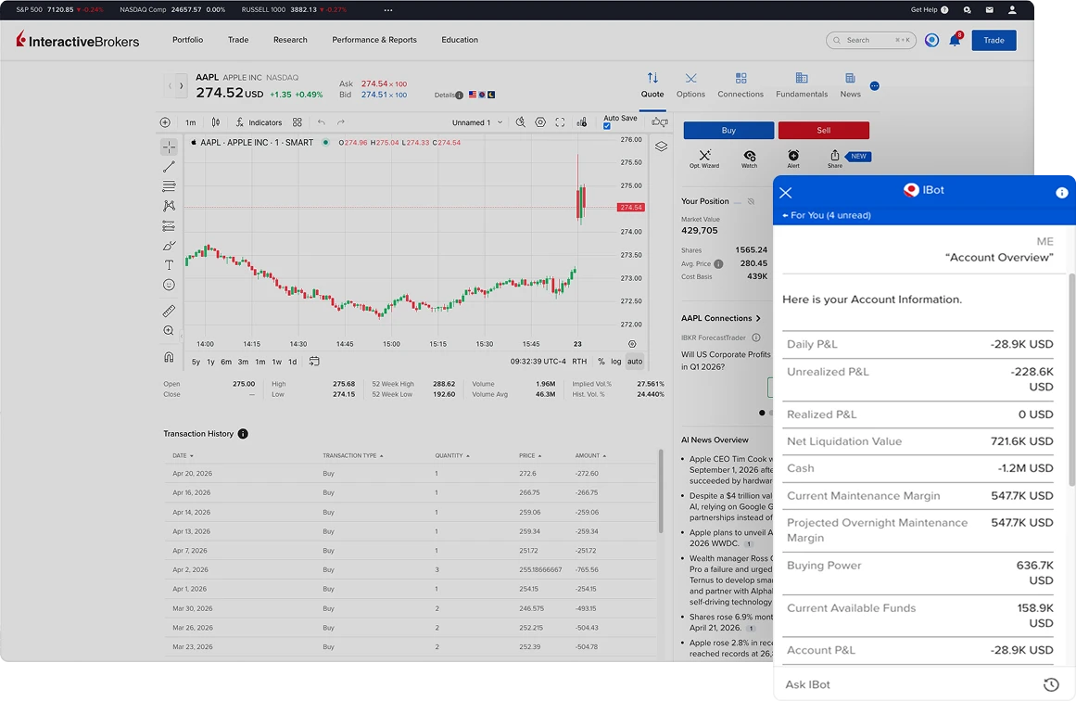This screenshot has height=701, width=1076.
Task: Toggle RTH regular trading hours
Action: coord(579,361)
